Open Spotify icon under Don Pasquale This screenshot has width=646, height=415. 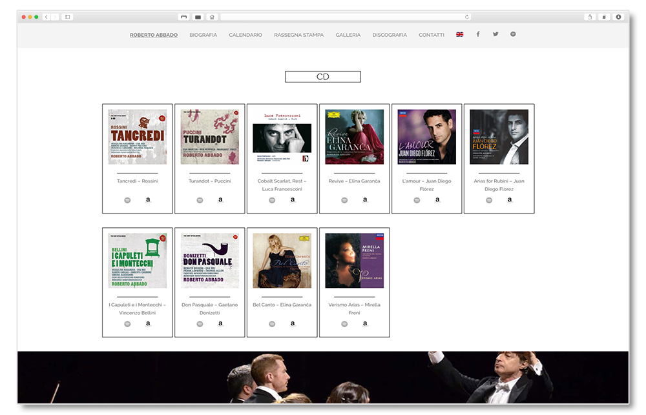(x=200, y=324)
